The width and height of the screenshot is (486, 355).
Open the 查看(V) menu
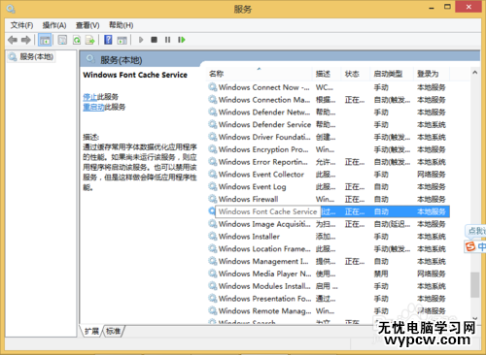point(87,25)
